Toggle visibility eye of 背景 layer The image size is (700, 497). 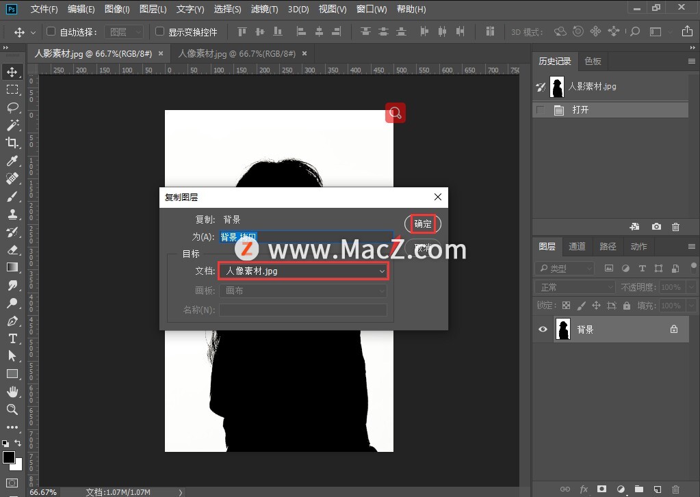click(543, 330)
